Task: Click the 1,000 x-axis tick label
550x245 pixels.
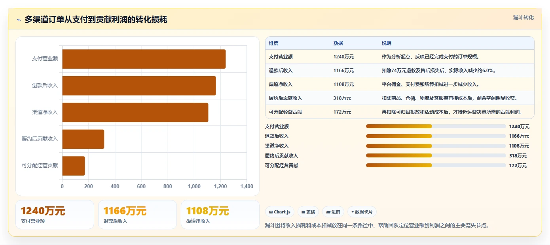Action: click(194, 187)
